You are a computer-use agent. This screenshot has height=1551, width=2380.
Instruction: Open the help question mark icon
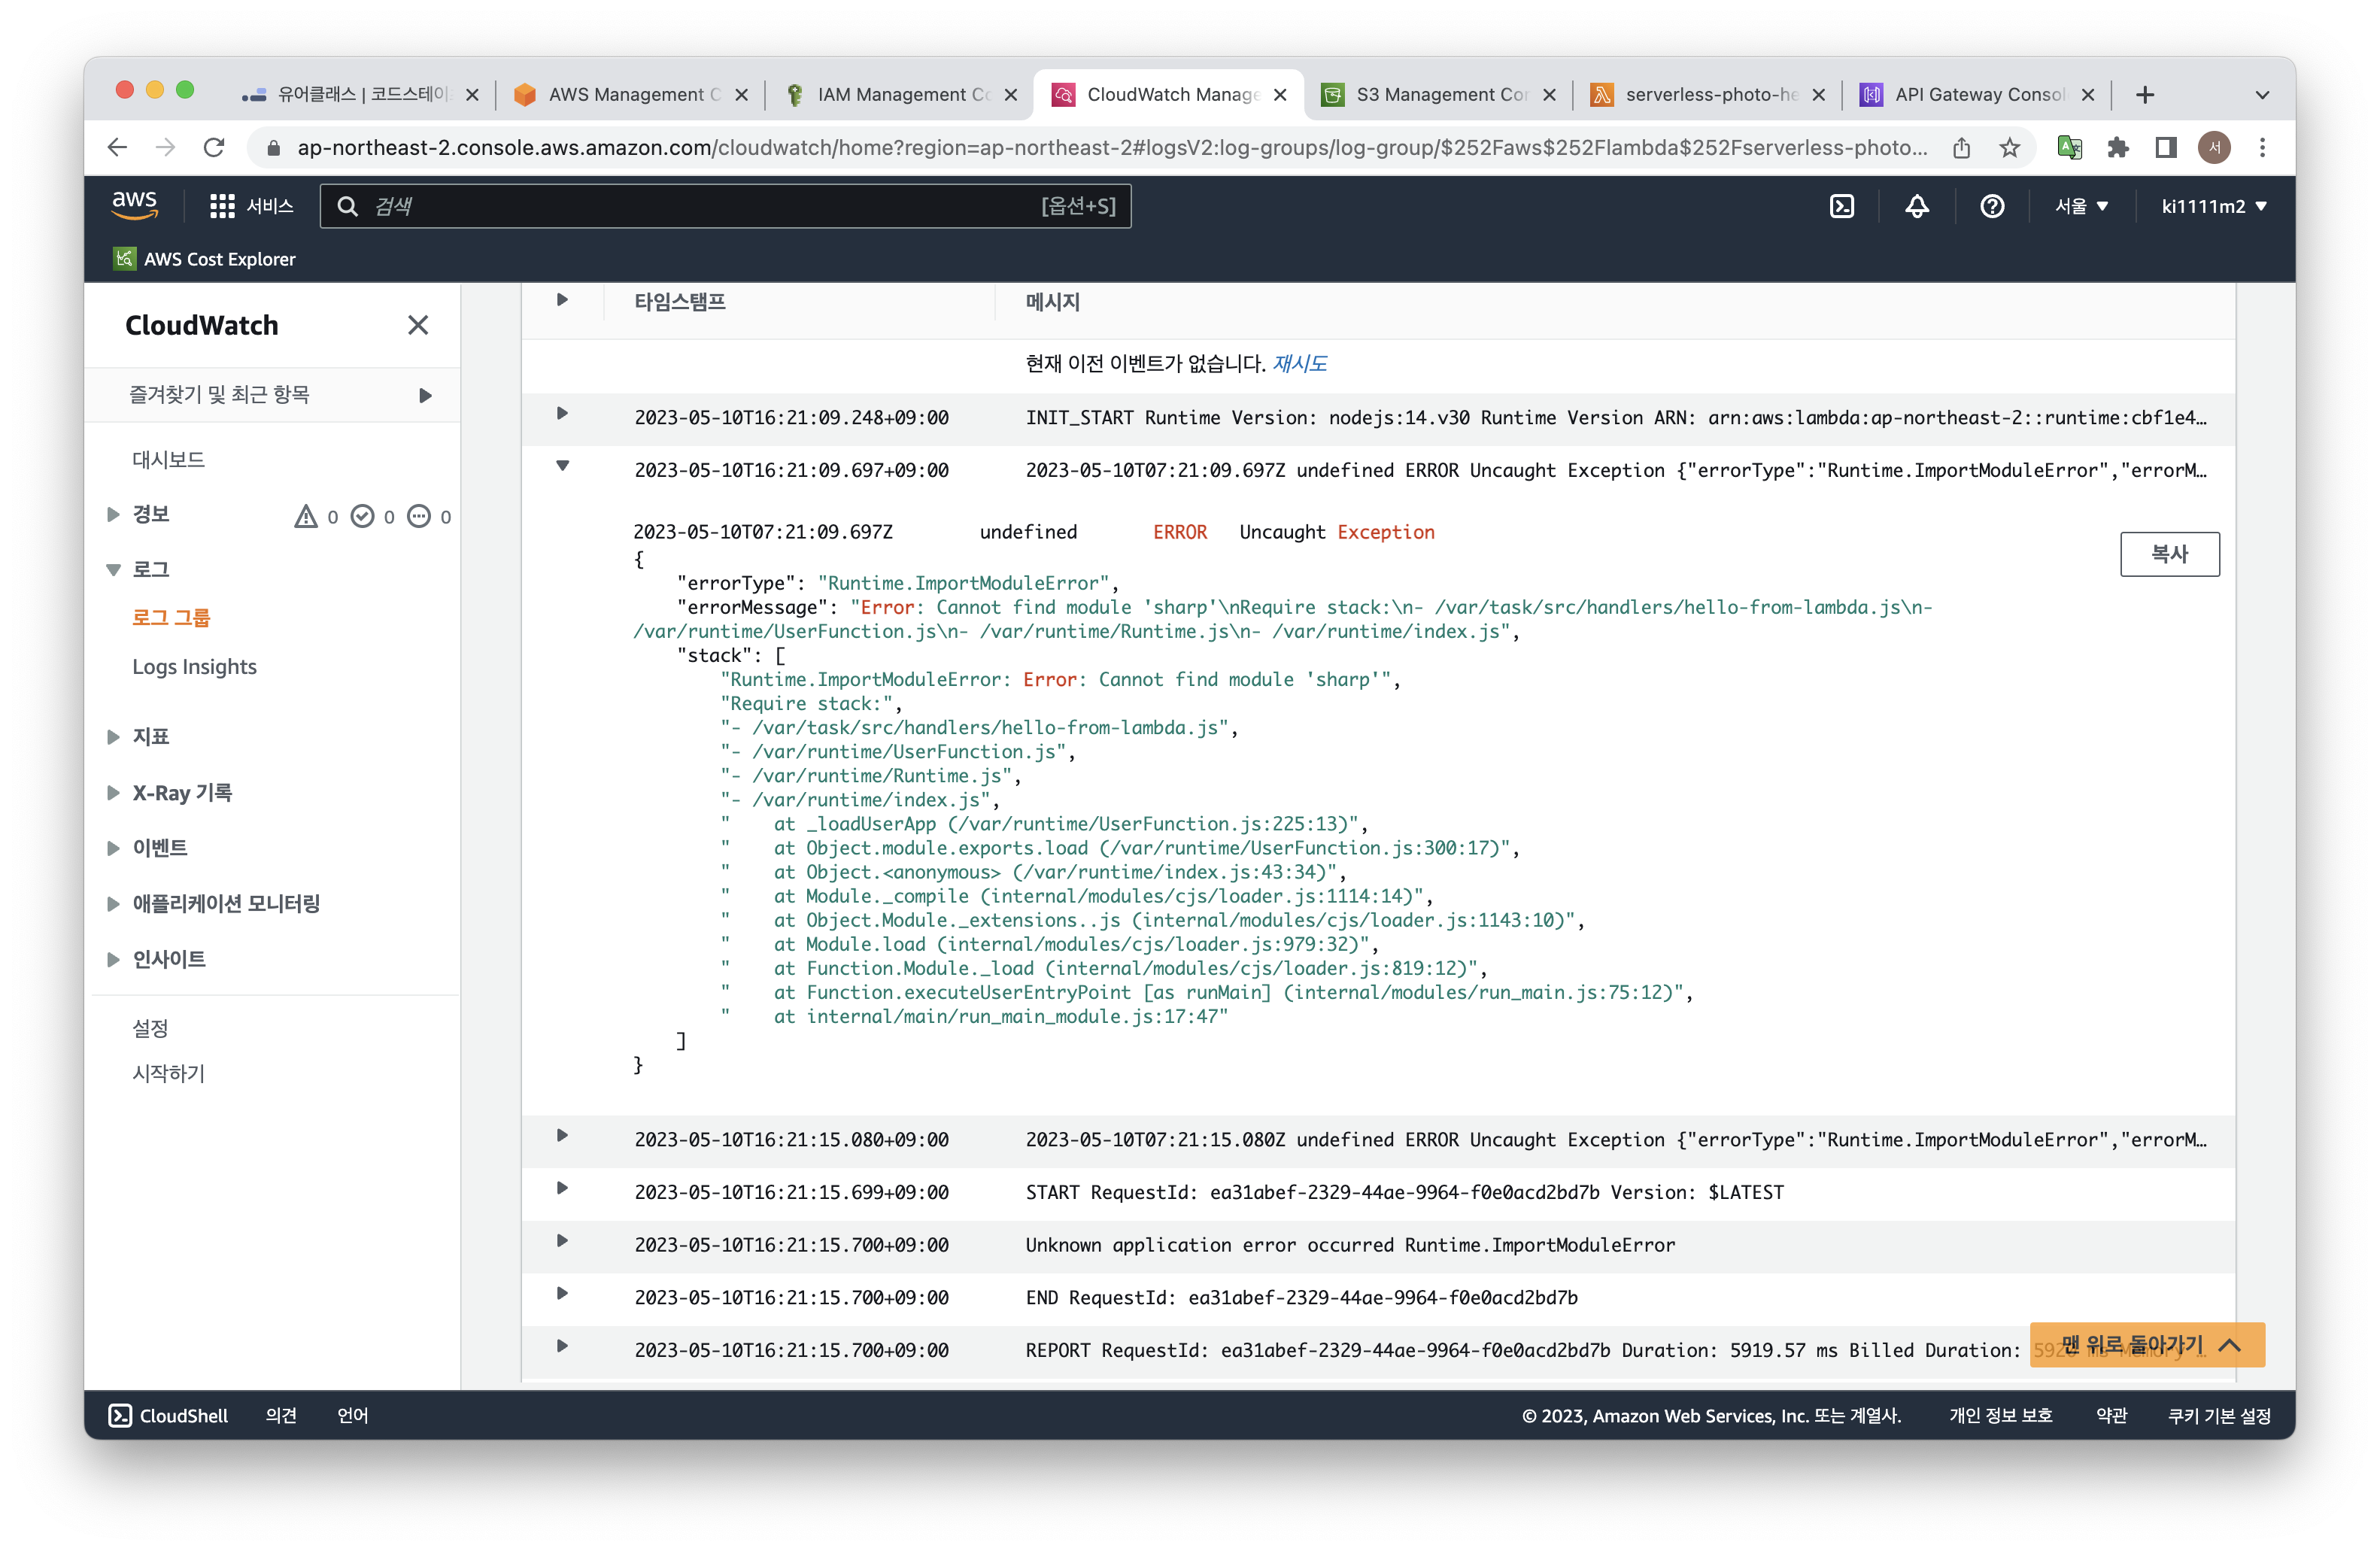(x=1991, y=206)
